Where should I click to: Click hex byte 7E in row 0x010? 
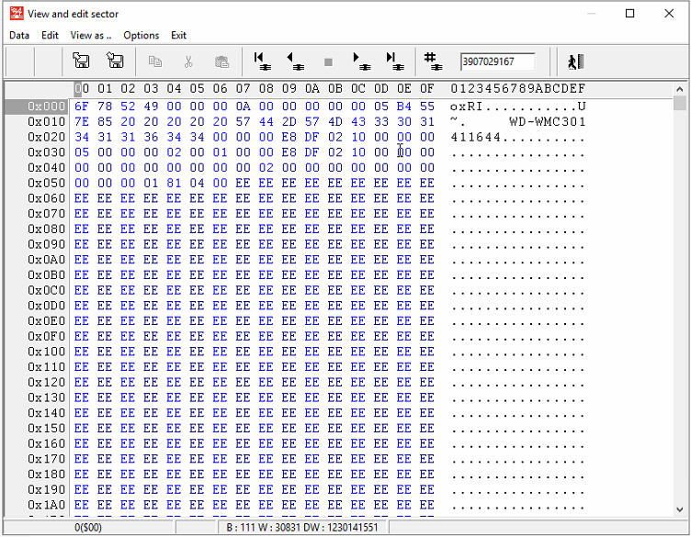[x=82, y=122]
